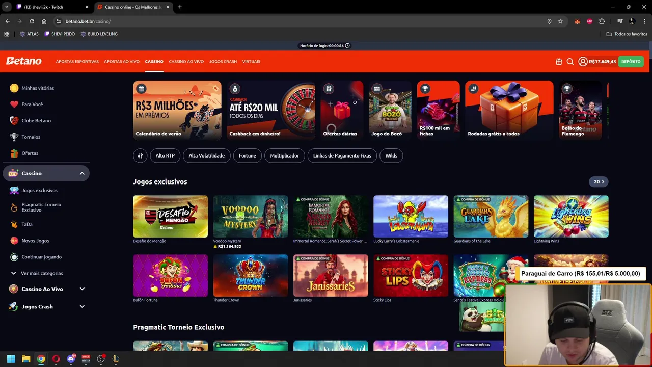Open the gift offers icon in header
652x367 pixels.
(x=559, y=62)
